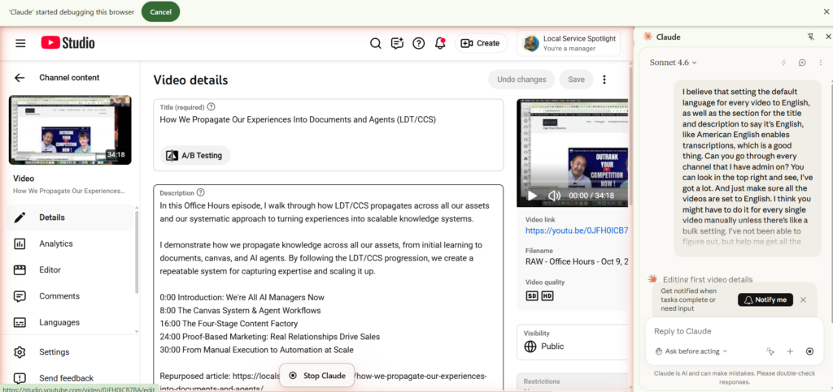Mute the video preview volume icon
This screenshot has width=833, height=392.
point(554,196)
